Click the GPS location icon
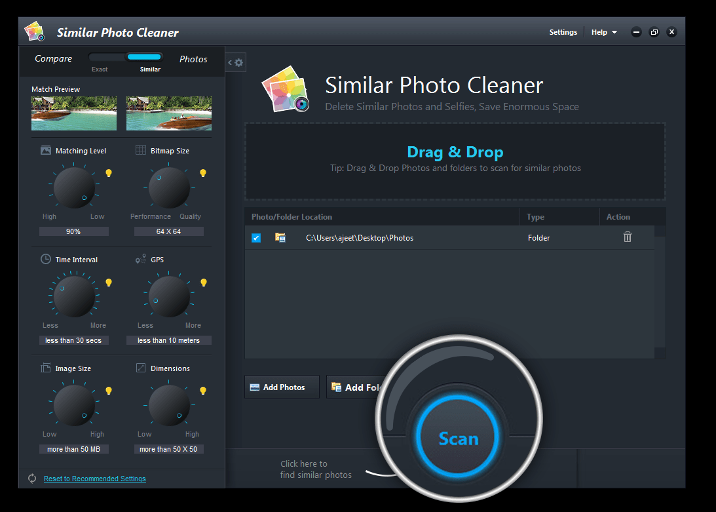This screenshot has height=512, width=716. coord(141,259)
